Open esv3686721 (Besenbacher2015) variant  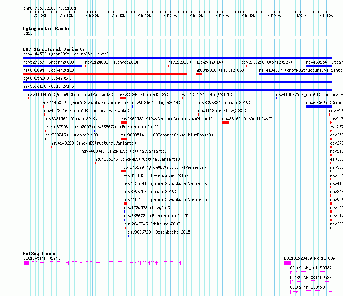pos(156,216)
